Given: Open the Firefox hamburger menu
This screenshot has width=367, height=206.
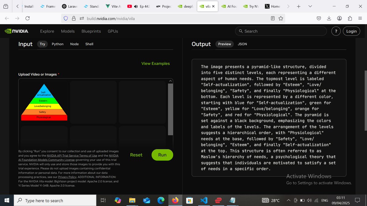Looking at the screenshot, I should click(360, 18).
